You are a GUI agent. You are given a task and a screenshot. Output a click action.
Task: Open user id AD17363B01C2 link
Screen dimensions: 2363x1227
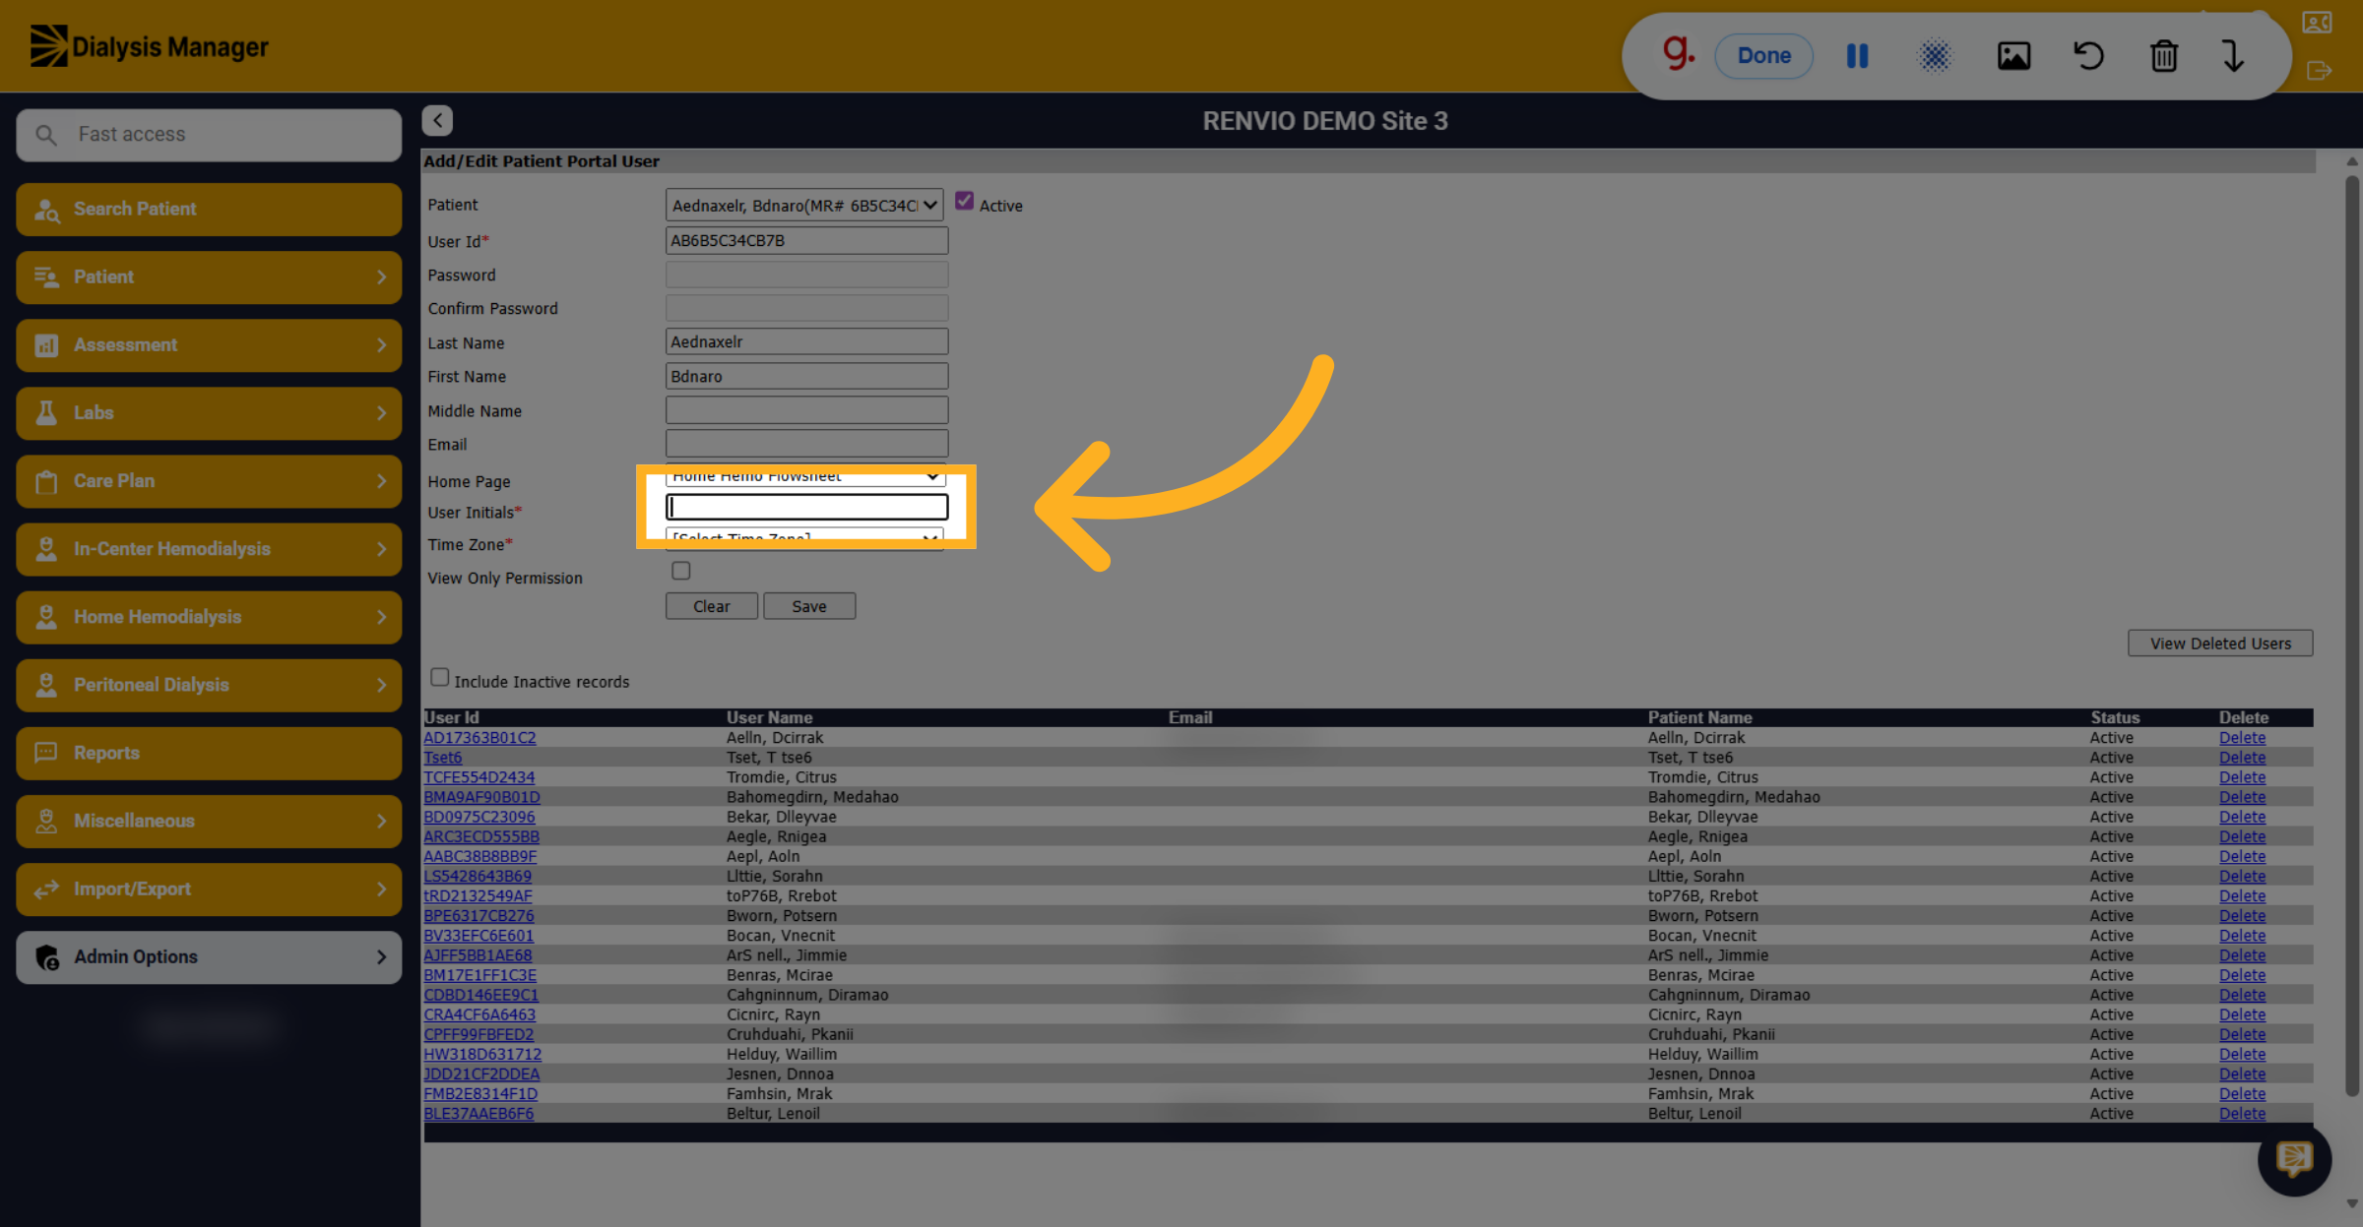tap(479, 738)
